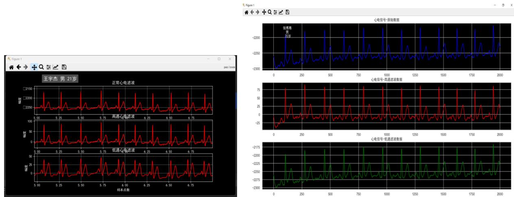Screen dimensions: 514x197
Task: Click the green low-pass filtered plot
Action: pos(386,165)
